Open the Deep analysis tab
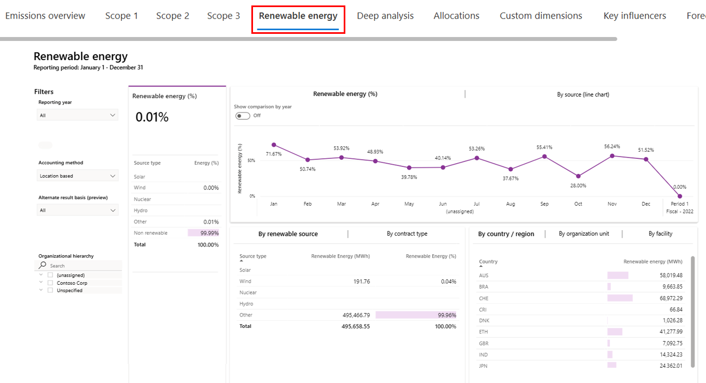The height and width of the screenshot is (383, 706). tap(385, 15)
